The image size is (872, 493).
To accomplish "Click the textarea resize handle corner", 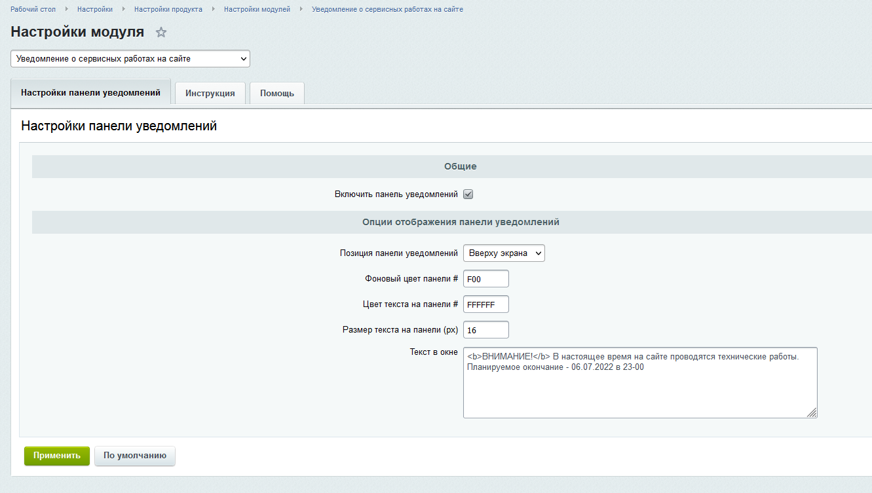I will point(812,412).
